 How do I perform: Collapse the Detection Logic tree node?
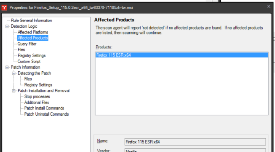7,26
